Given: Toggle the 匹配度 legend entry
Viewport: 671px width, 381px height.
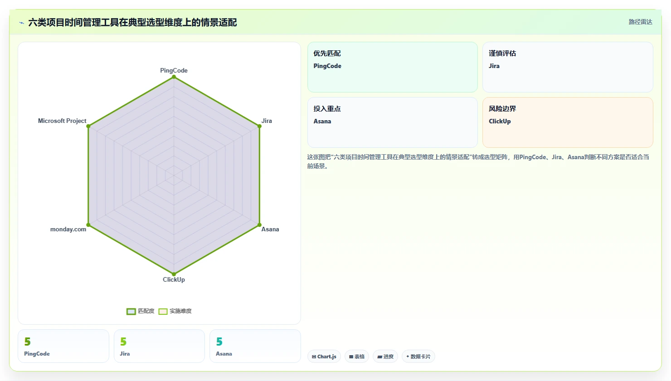Looking at the screenshot, I should click(x=141, y=311).
